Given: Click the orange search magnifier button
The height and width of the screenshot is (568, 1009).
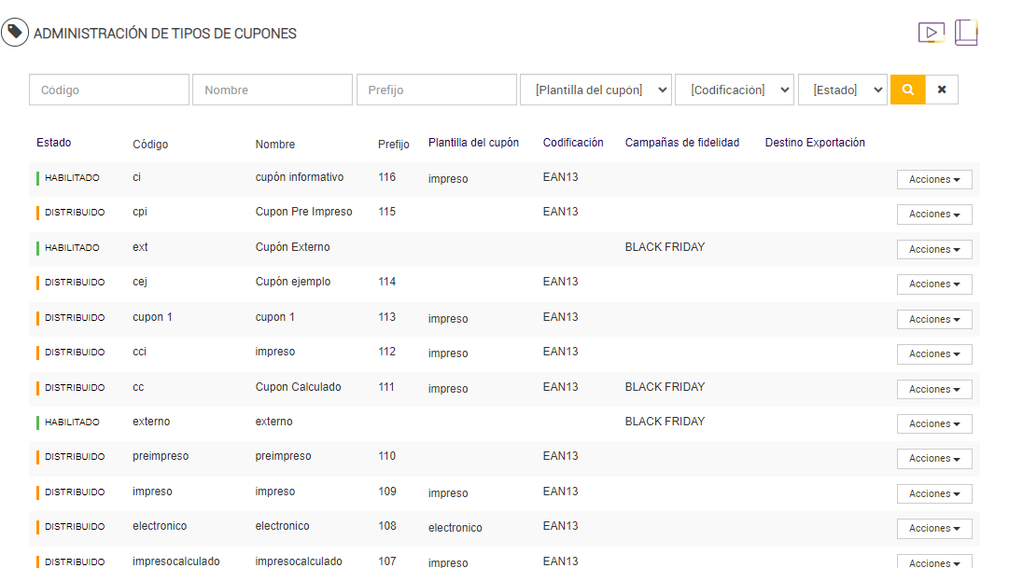Looking at the screenshot, I should coord(907,90).
